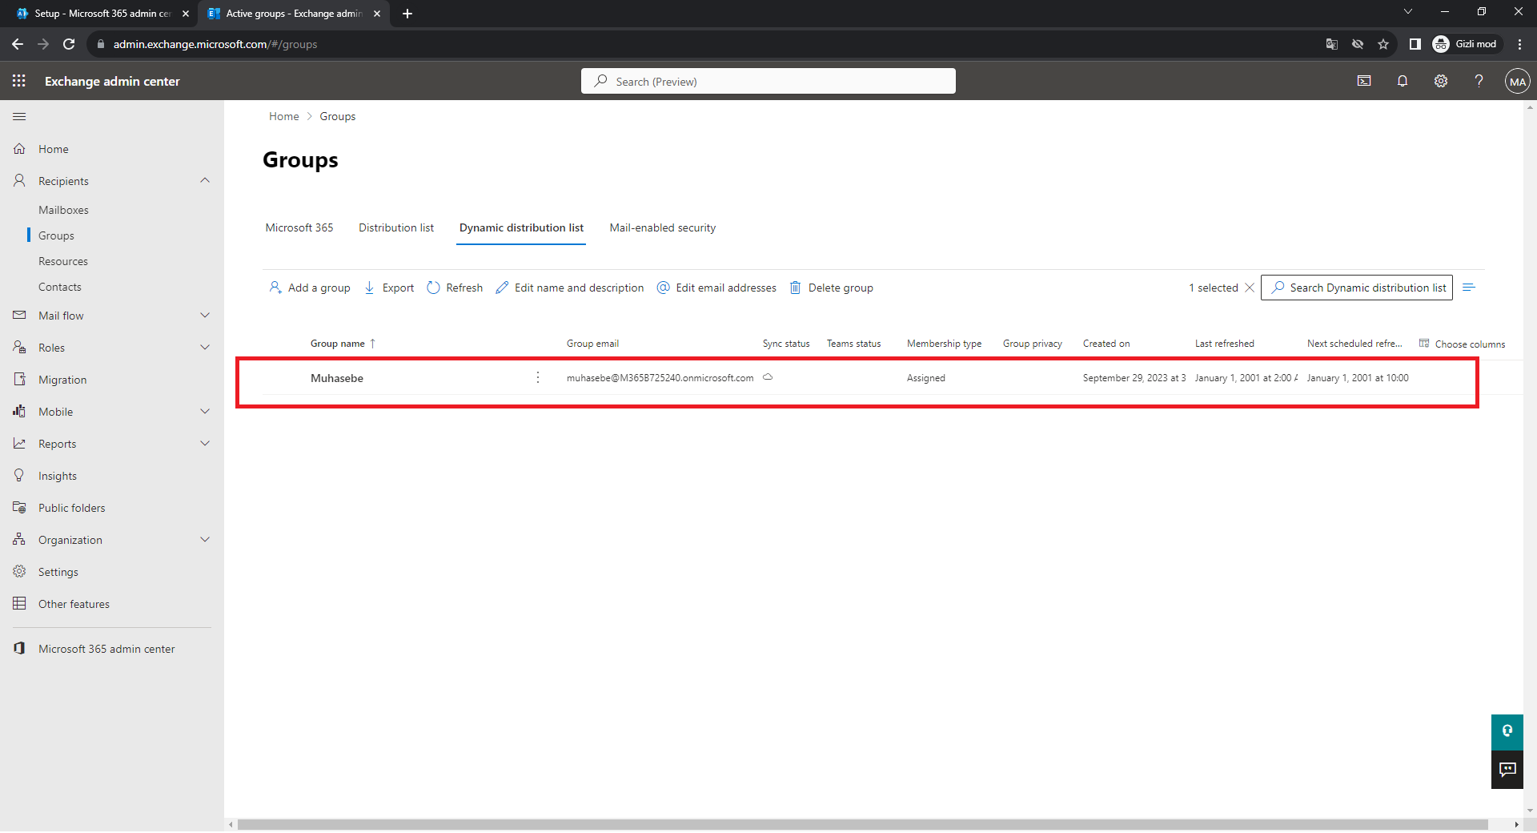
Task: Open the Cloud Shell icon in header
Action: point(1364,81)
